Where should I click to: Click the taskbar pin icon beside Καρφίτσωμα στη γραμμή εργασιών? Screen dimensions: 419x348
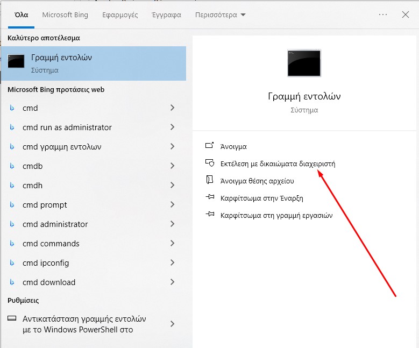(210, 215)
